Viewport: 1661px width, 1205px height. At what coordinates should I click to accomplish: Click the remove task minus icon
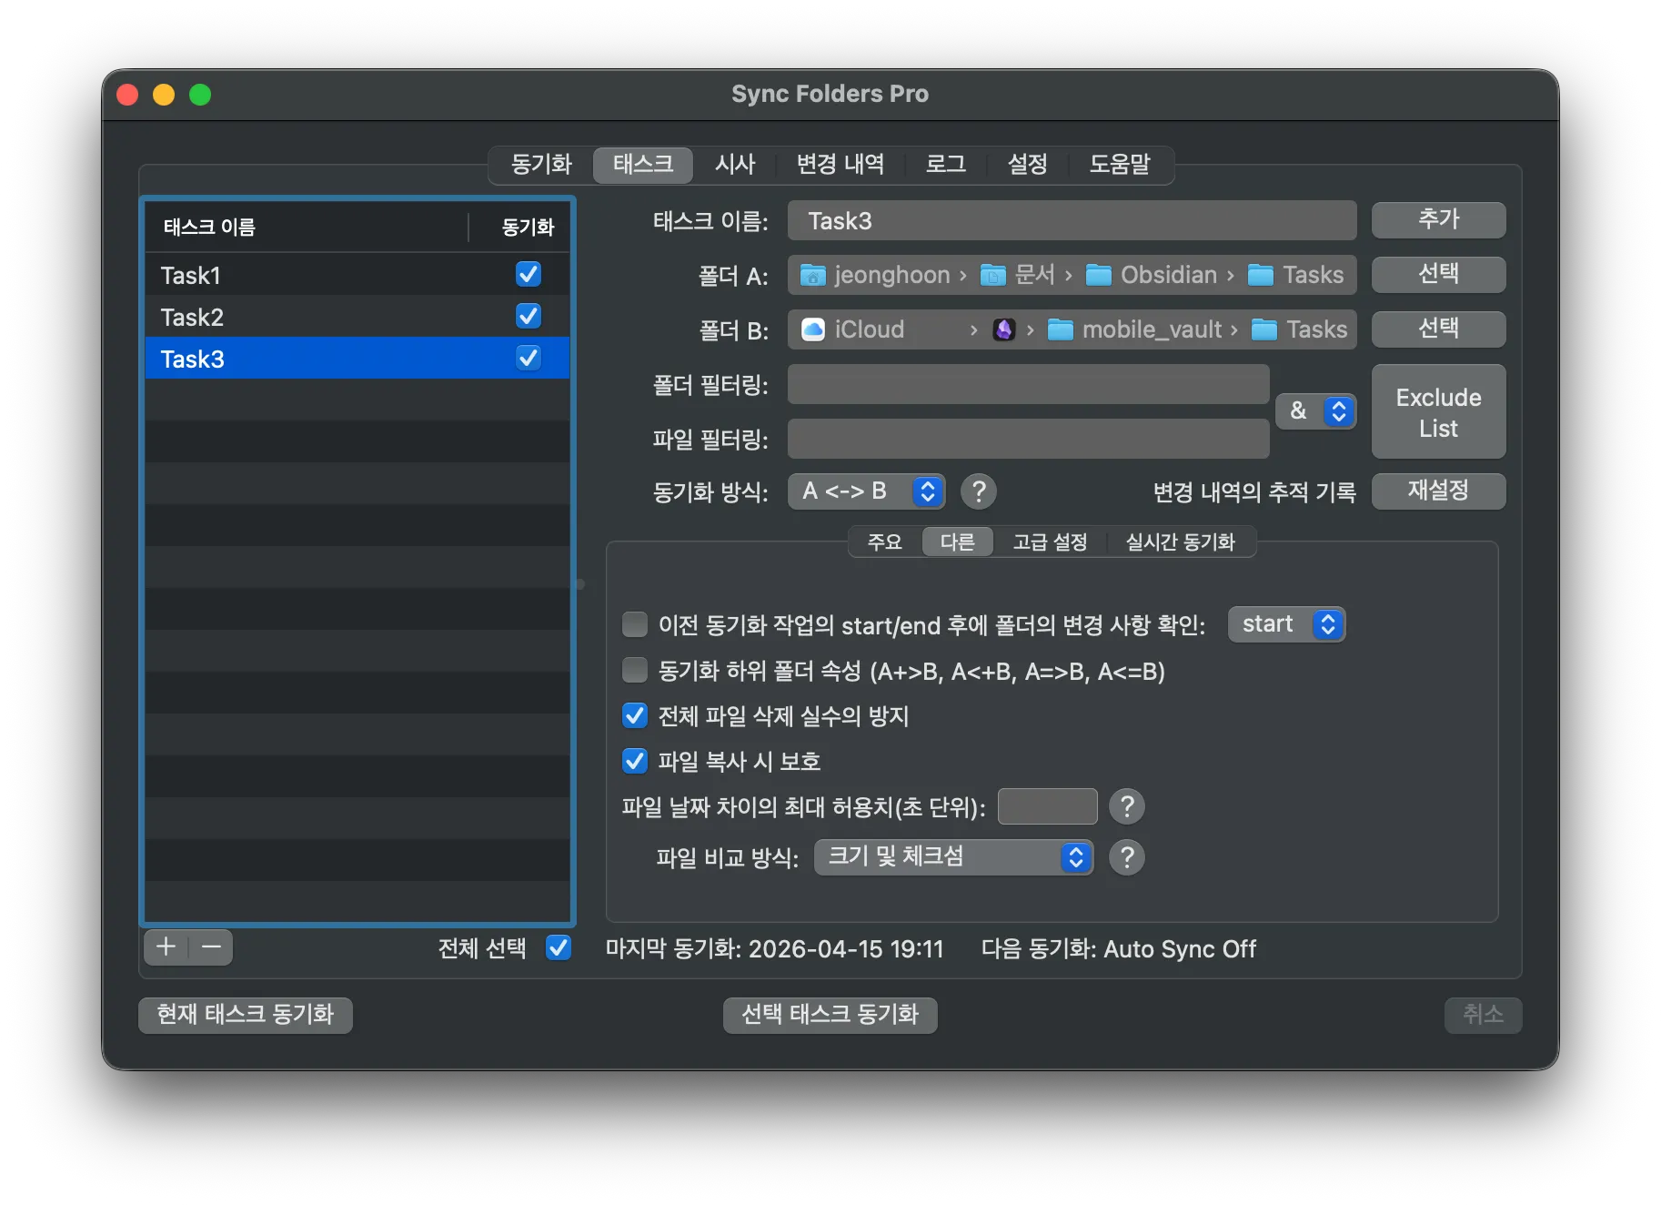211,947
